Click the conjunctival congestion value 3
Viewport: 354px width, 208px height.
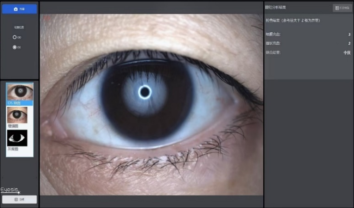(x=349, y=34)
